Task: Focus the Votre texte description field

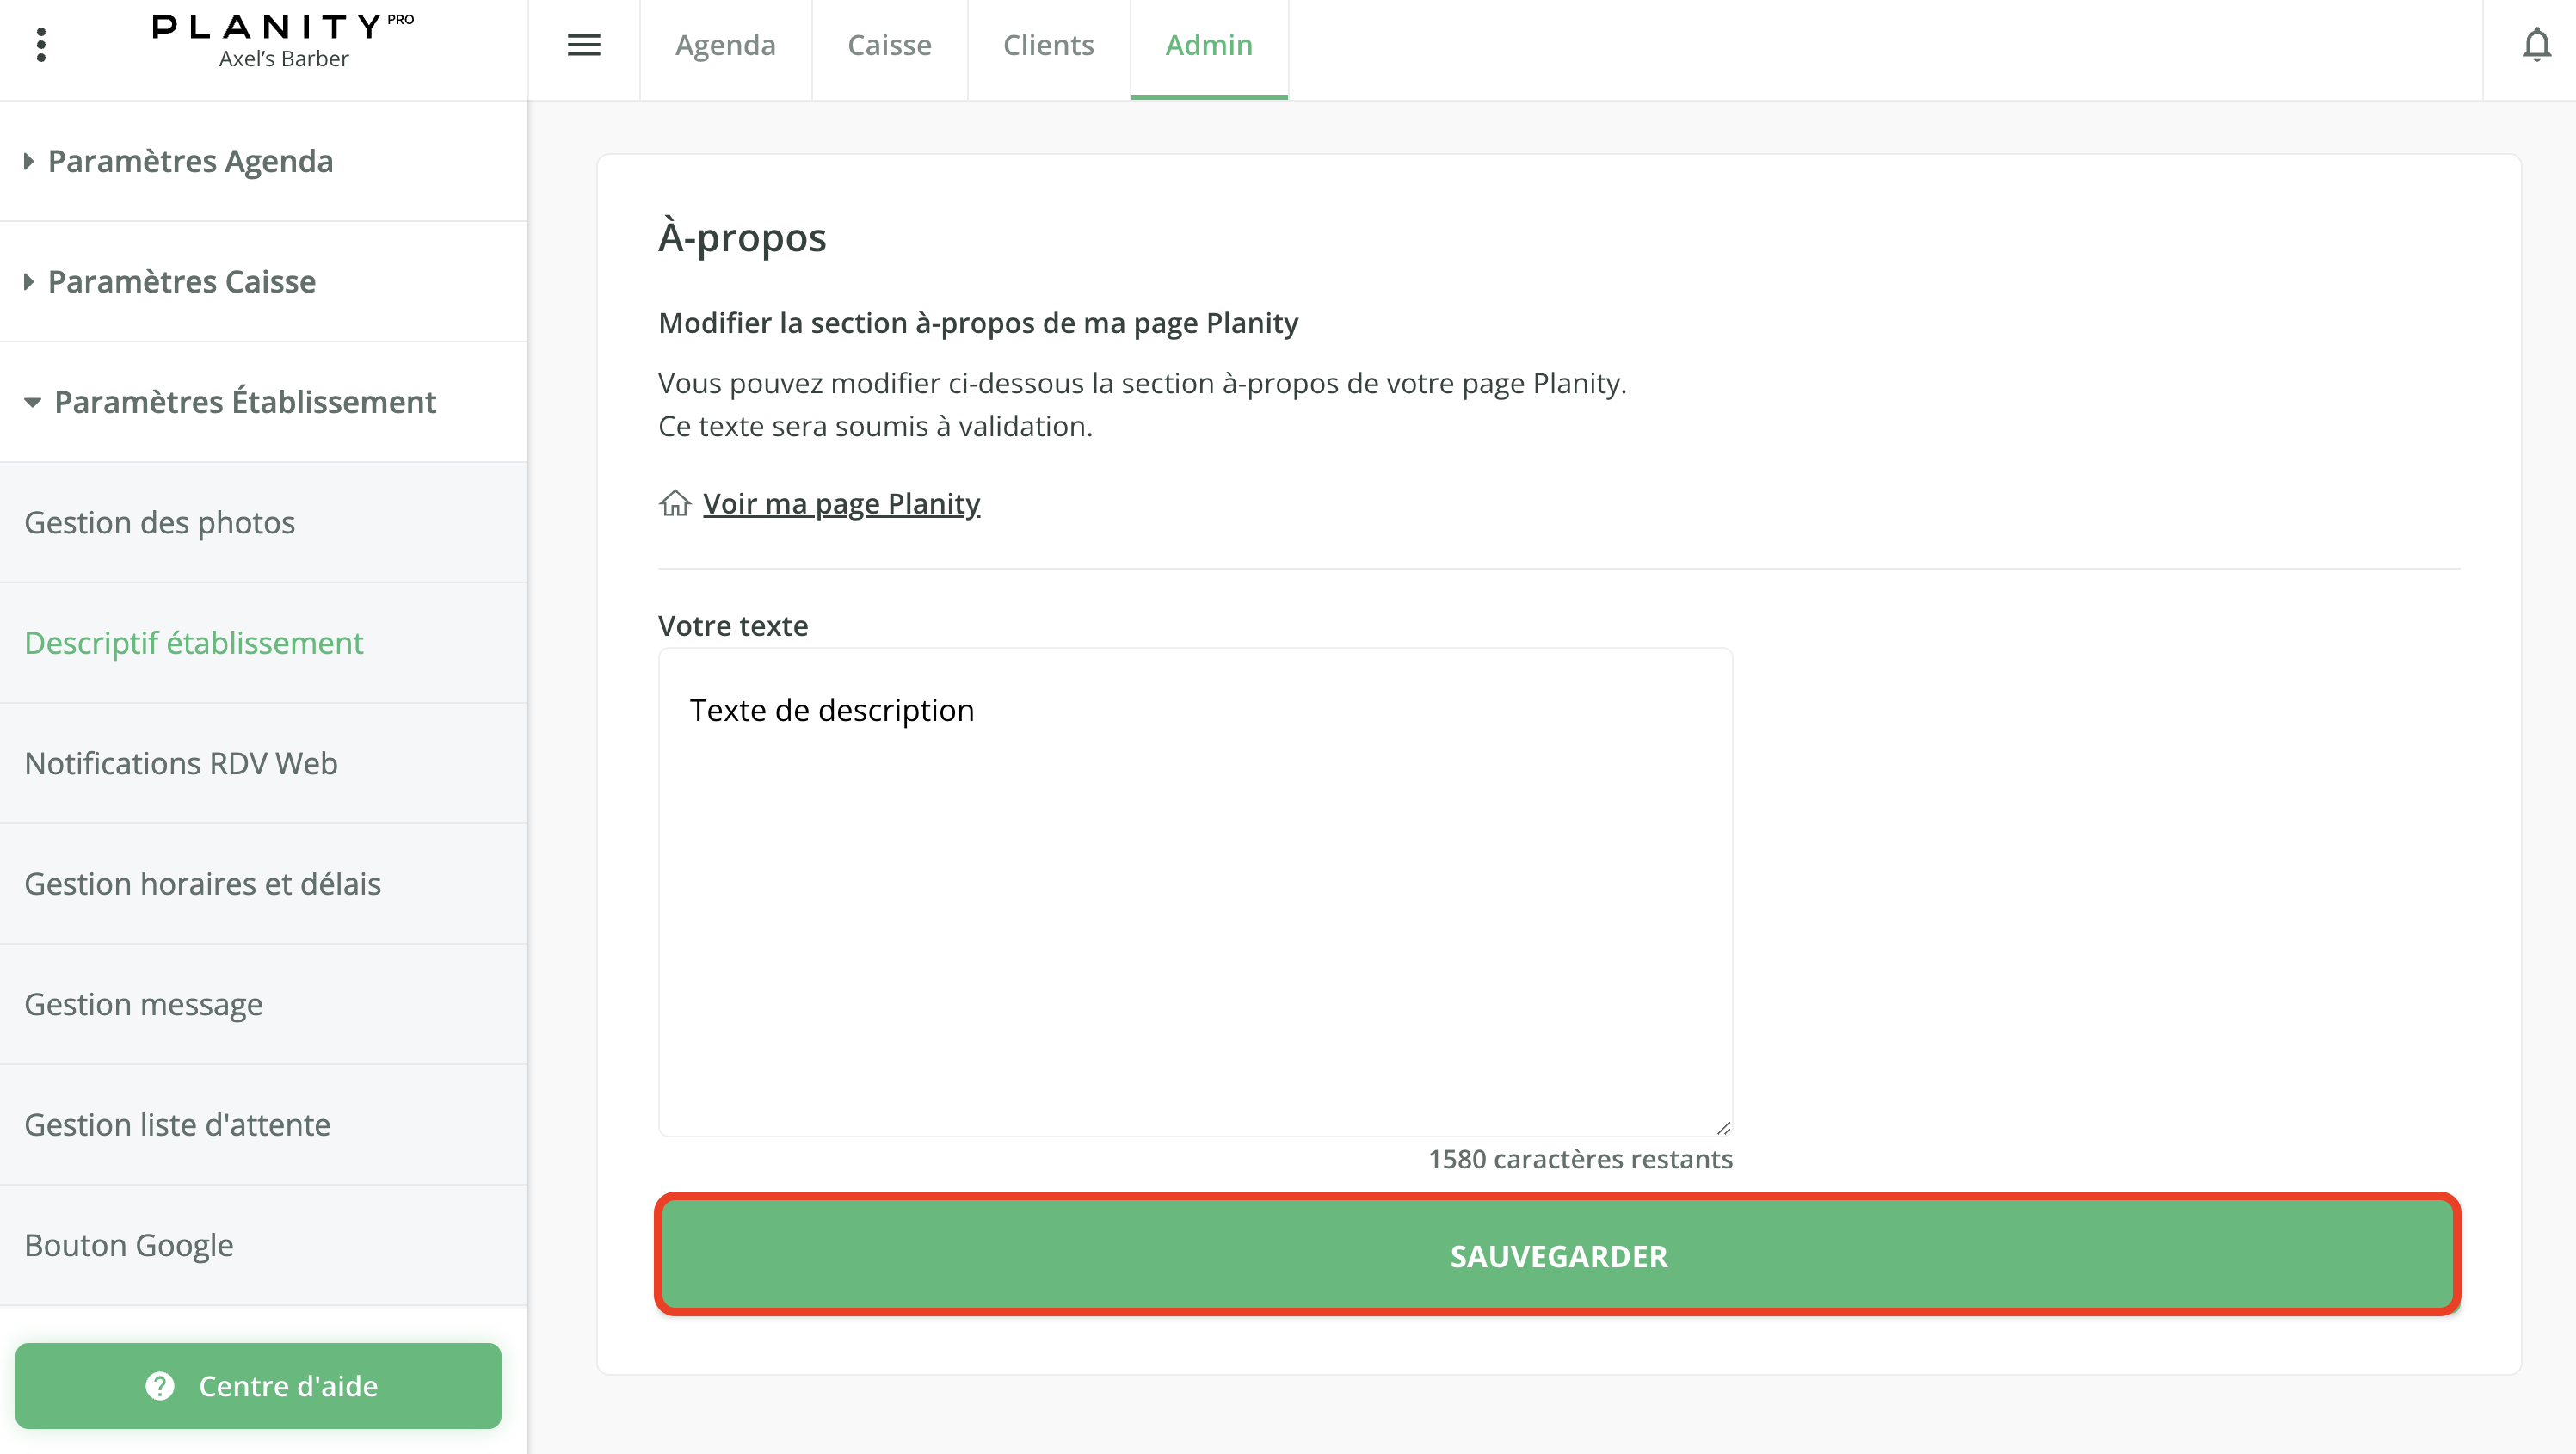Action: (1195, 891)
